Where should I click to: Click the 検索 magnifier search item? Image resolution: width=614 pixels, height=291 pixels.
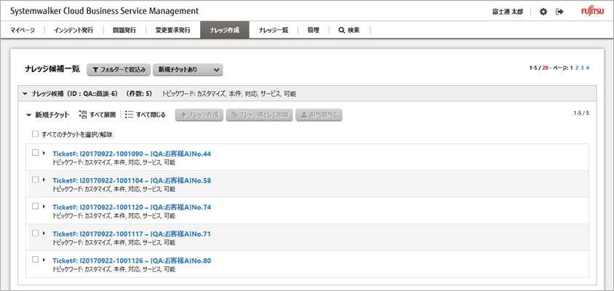click(349, 30)
